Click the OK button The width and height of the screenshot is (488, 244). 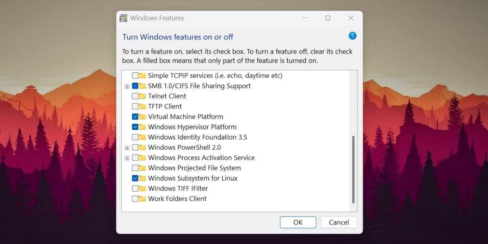[298, 222]
